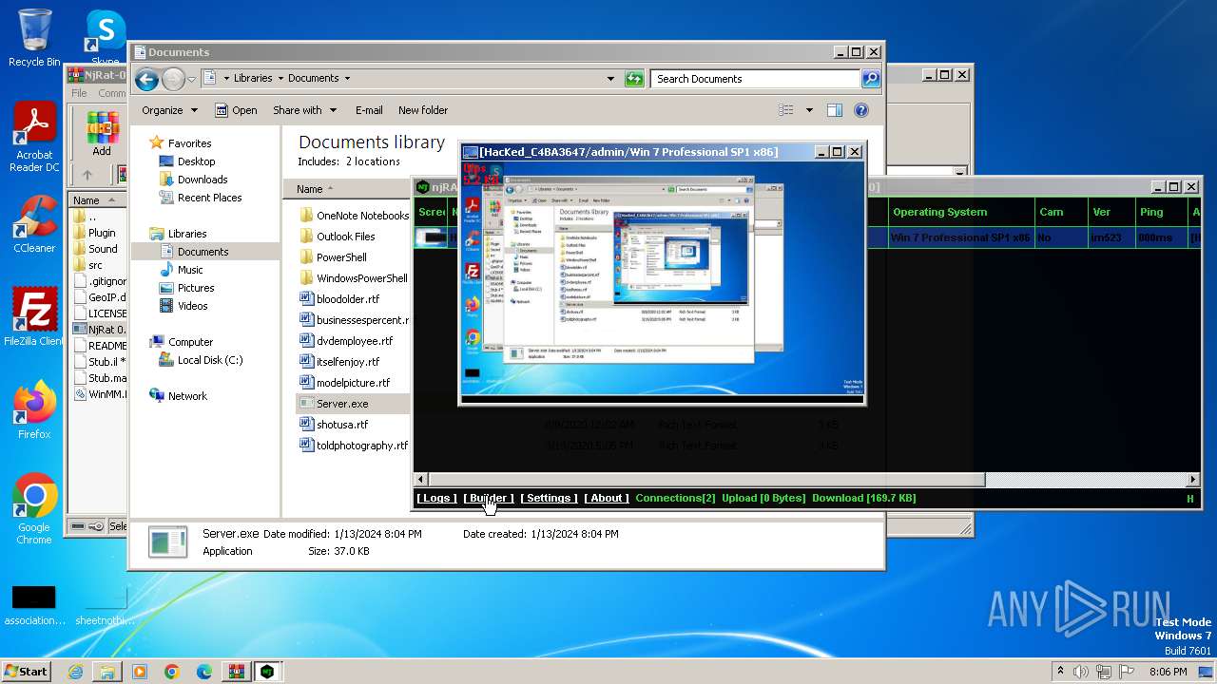Open the Organize dropdown menu
This screenshot has width=1217, height=684.
click(168, 110)
